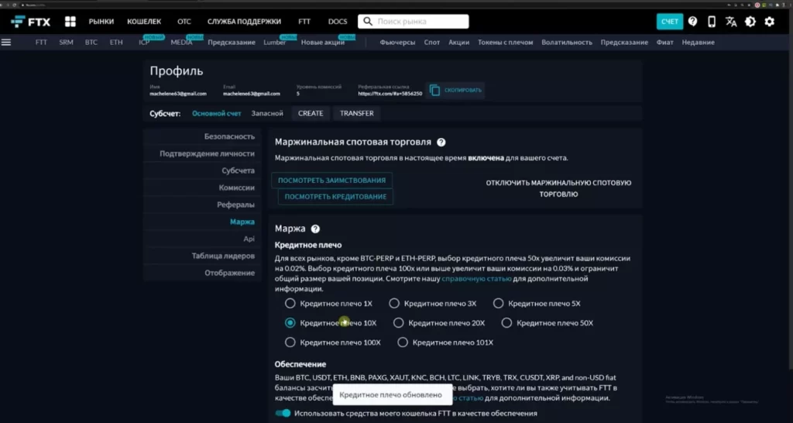Select Кредитное плечо 50X

506,323
